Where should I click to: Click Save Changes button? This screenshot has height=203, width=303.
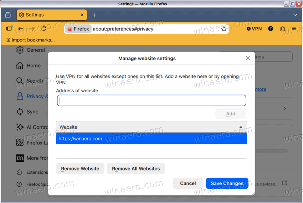[x=227, y=183]
